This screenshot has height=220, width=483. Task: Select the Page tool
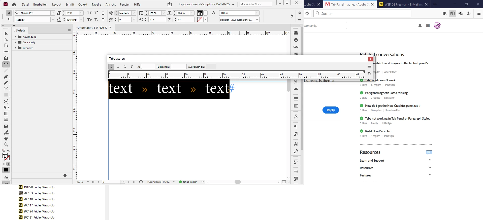pos(6,46)
